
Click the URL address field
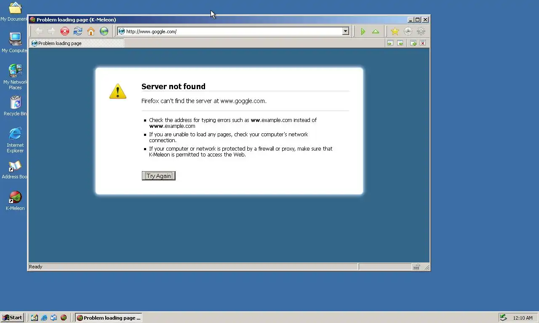coord(234,31)
